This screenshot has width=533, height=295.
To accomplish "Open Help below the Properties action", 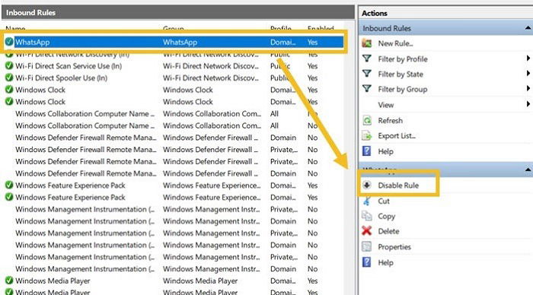I will click(385, 262).
